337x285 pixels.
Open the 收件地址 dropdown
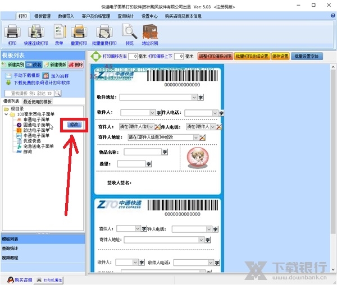194,98
